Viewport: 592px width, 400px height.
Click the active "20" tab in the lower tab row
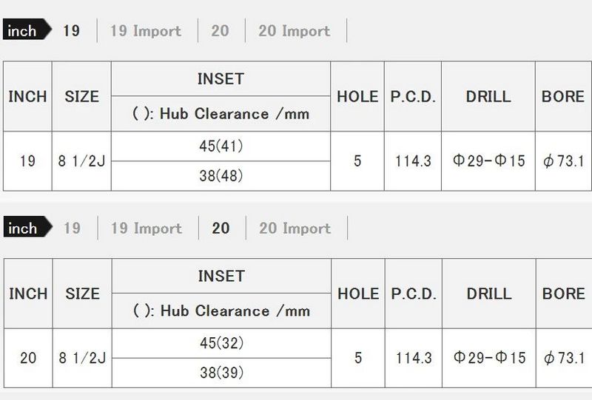click(221, 228)
